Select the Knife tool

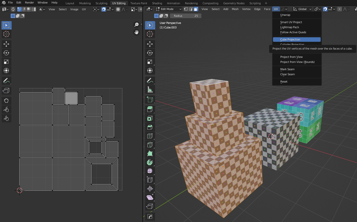[150, 145]
